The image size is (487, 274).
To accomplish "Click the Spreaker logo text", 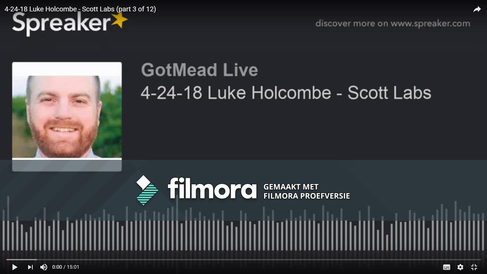I will tap(61, 24).
